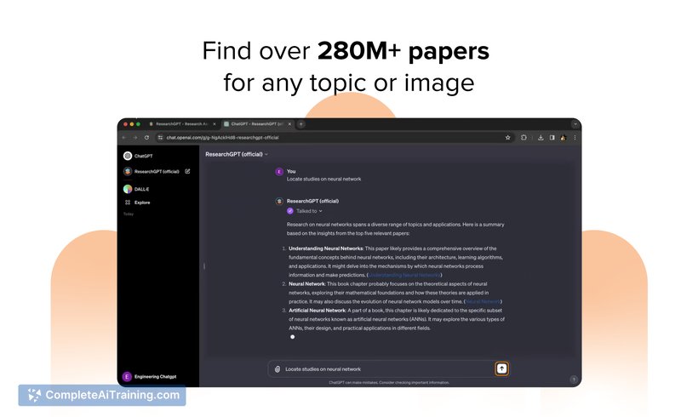Click the browser back arrow
This screenshot has height=417, width=698.
click(x=124, y=138)
